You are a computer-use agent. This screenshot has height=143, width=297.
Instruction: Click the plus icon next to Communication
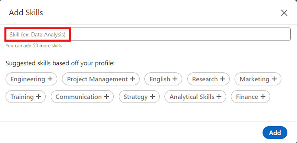[107, 97]
